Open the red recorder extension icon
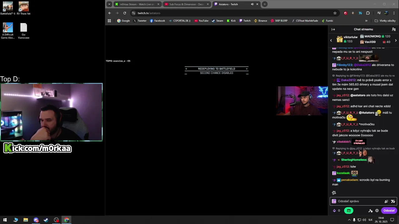 pos(345,13)
